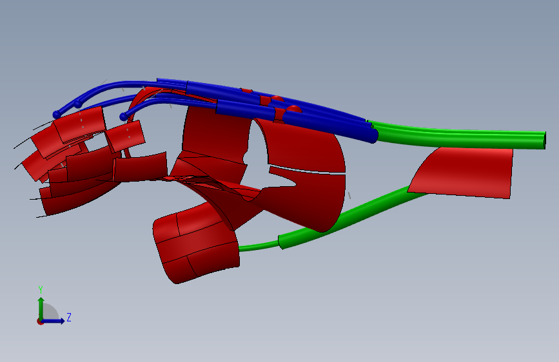Click the blue Z axis arrow on triad
The width and height of the screenshot is (559, 362).
coord(54,321)
